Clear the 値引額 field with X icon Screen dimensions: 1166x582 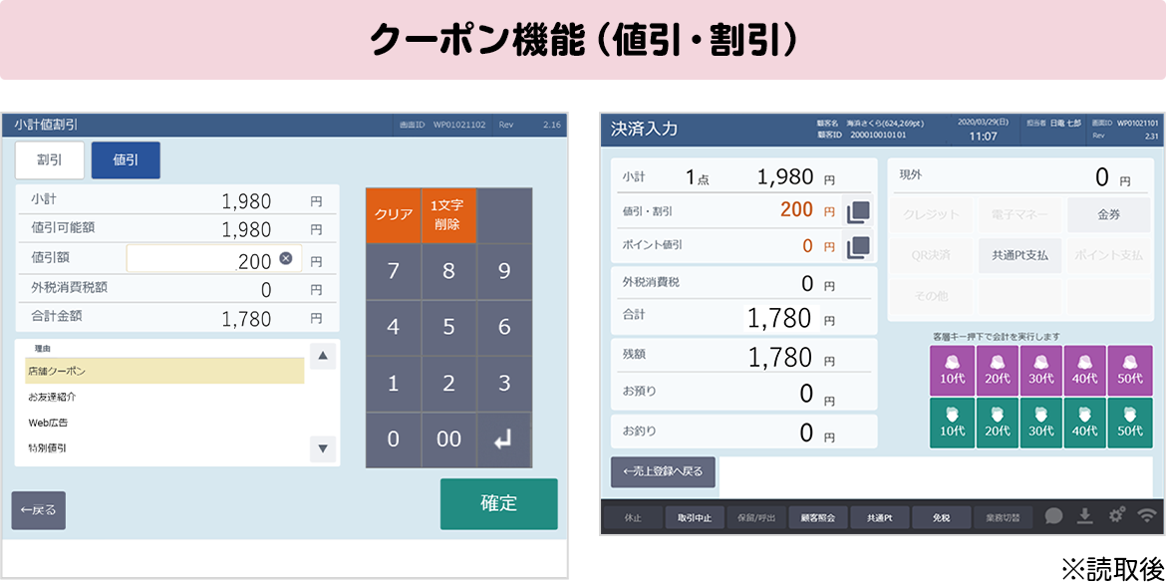(286, 258)
